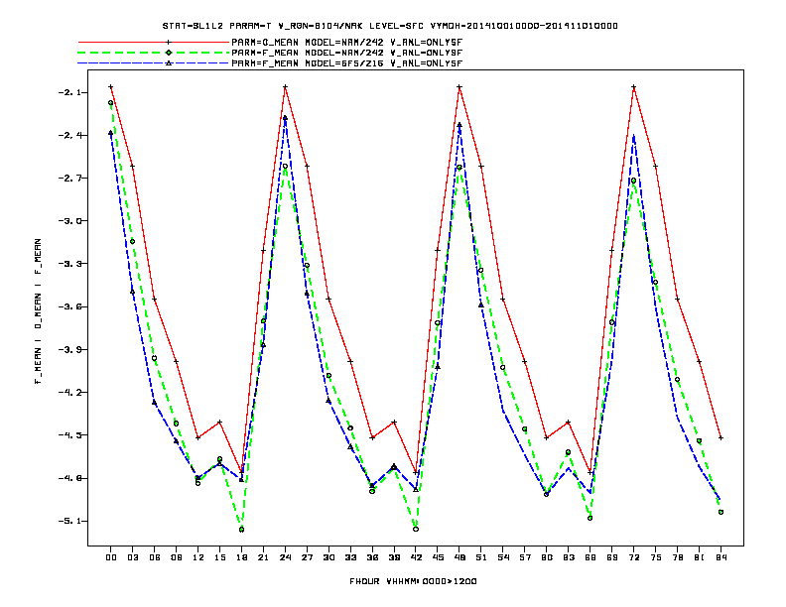Screen dimensions: 786x607
Task: Select the green F_MEAN NAM/242 legend entry
Action: (271, 53)
